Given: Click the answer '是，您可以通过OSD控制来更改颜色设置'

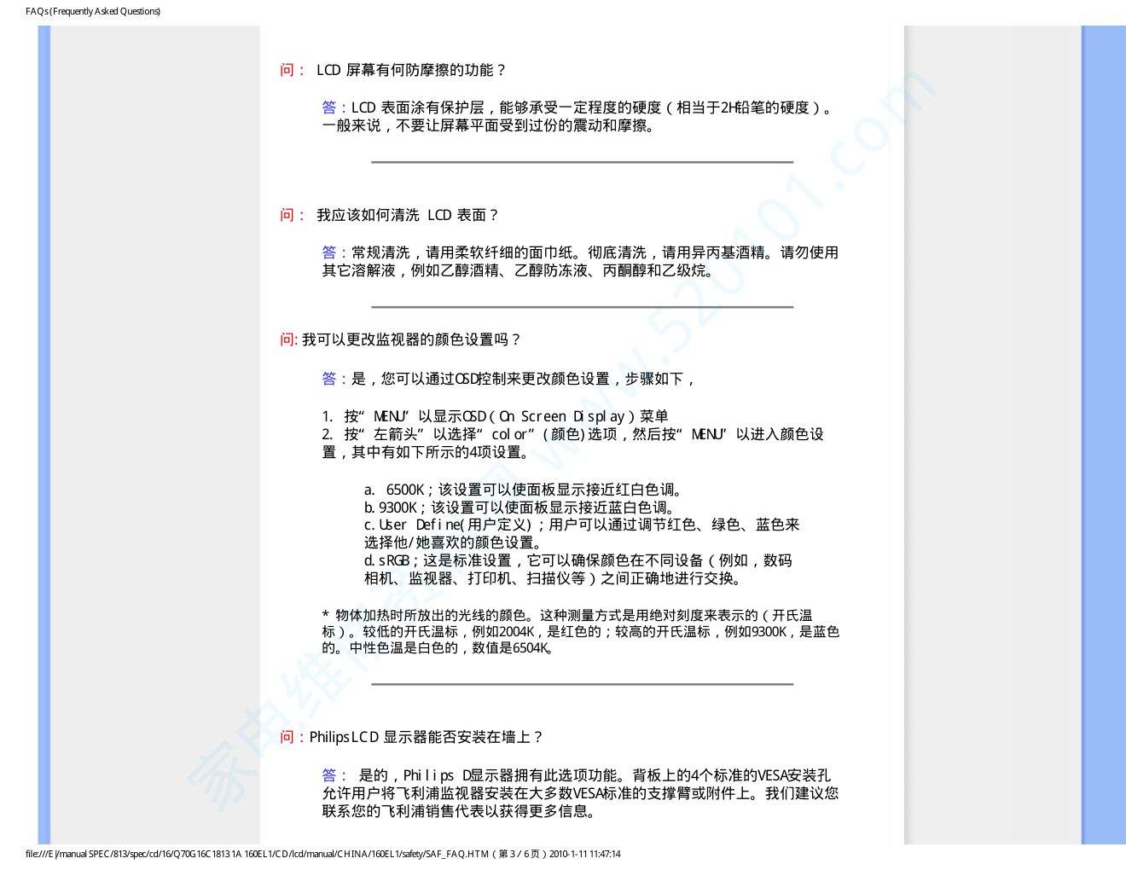Looking at the screenshot, I should 509,379.
